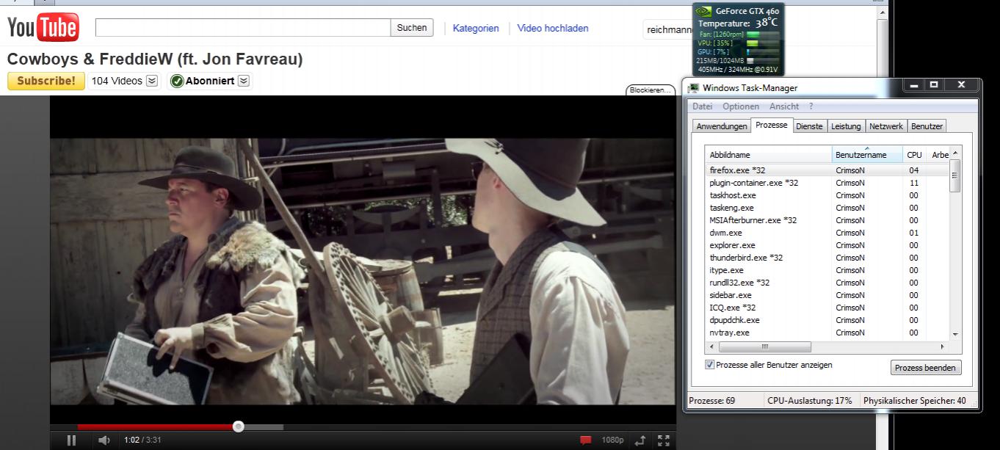Image resolution: width=1000 pixels, height=450 pixels.
Task: Select the explorer.exe process
Action: click(x=827, y=245)
